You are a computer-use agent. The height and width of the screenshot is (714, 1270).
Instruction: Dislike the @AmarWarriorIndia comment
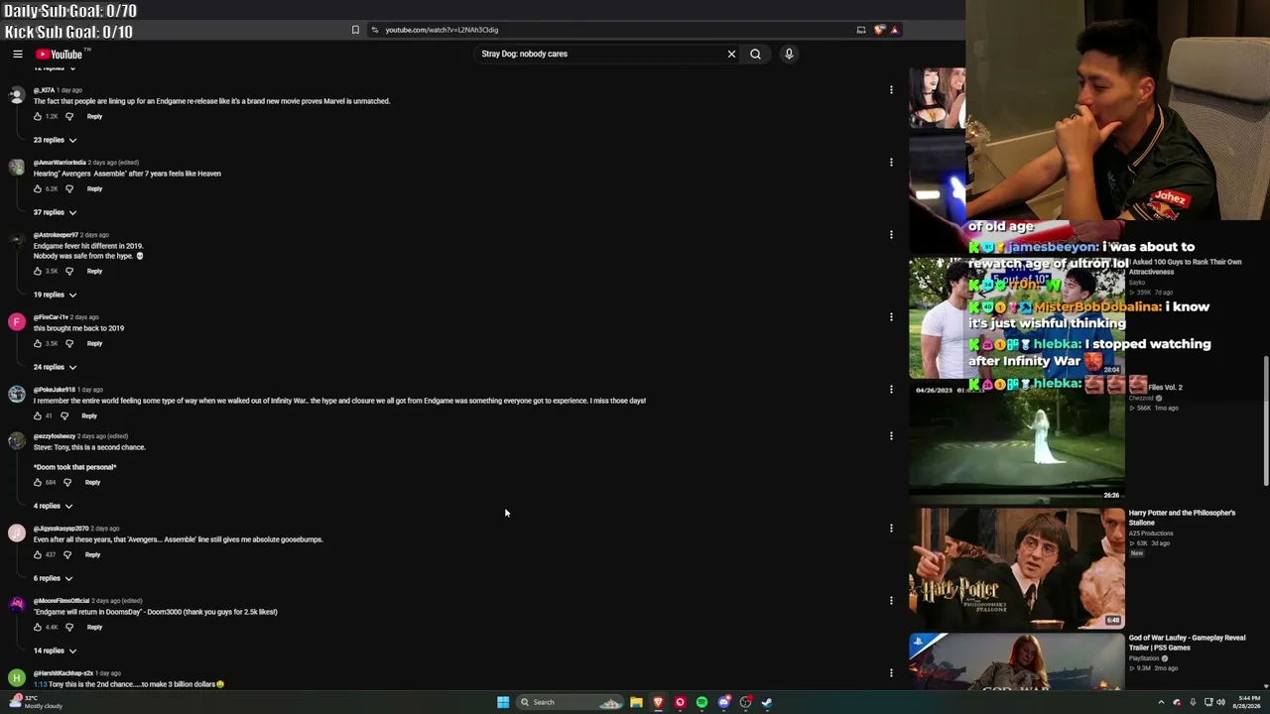point(69,188)
